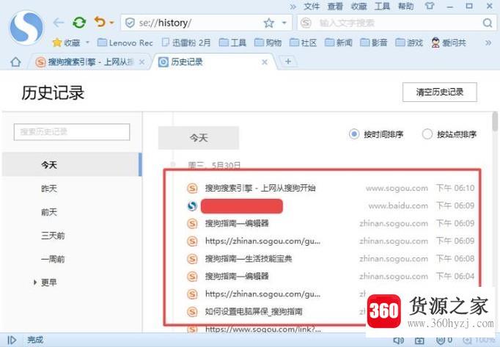Select the 历史记录 tab
Image resolution: width=500 pixels, height=347 pixels.
tap(213, 62)
